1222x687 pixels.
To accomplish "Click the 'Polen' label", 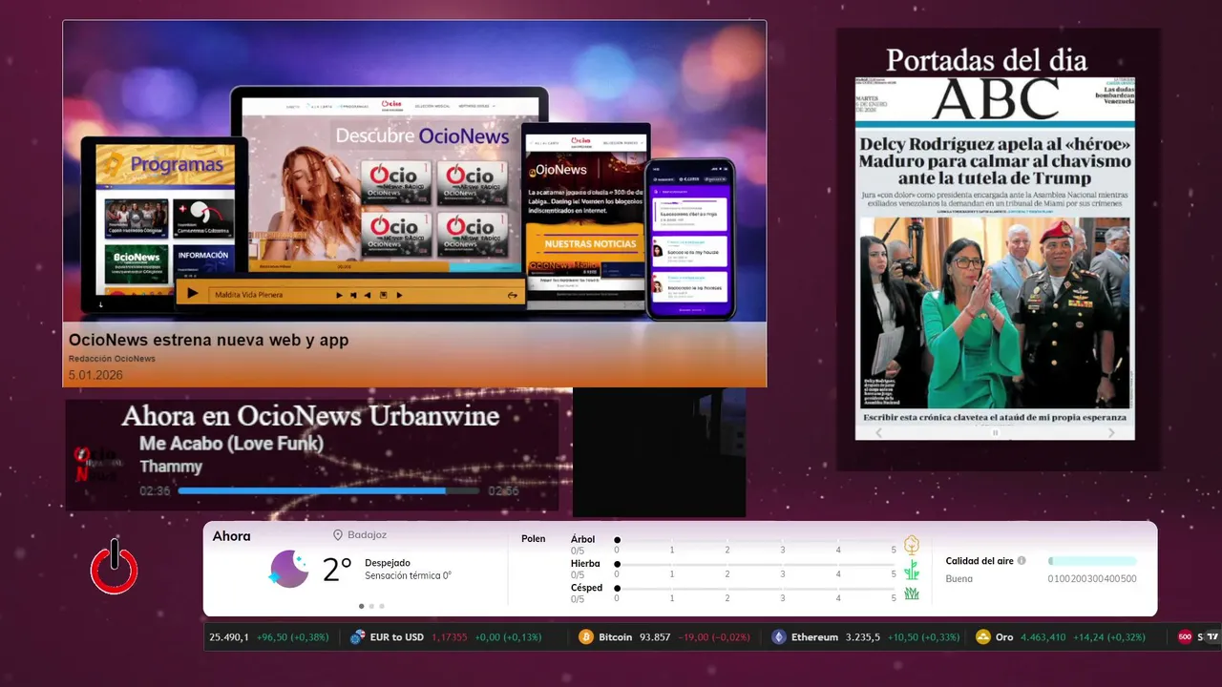I will pos(534,539).
